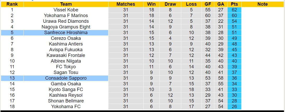Click Vissel Kobe's 62 points cell
This screenshot has height=112, width=285.
(x=234, y=10)
